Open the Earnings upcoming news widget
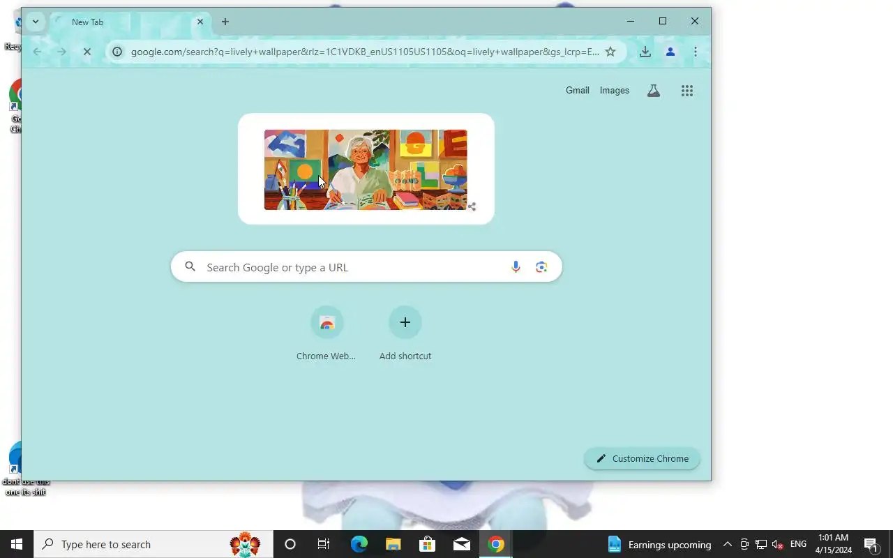Screen dimensions: 893x558 tap(659, 544)
